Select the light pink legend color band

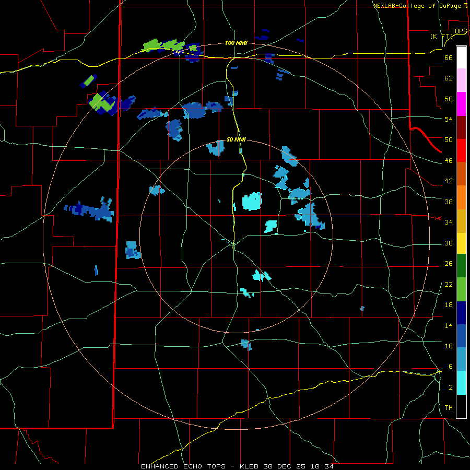tap(461, 80)
